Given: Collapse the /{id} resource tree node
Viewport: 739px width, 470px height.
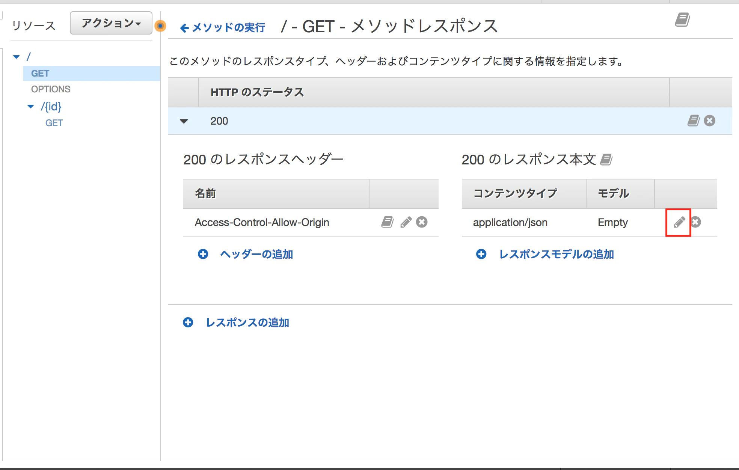Looking at the screenshot, I should click(x=31, y=107).
